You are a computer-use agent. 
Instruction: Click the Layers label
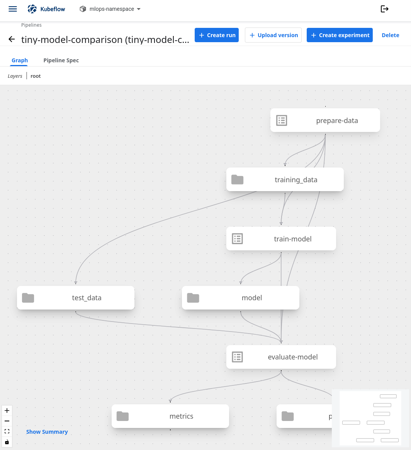[15, 76]
